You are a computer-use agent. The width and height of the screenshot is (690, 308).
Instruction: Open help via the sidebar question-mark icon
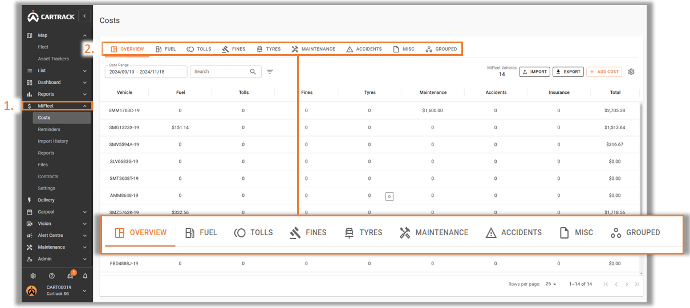[x=51, y=276]
